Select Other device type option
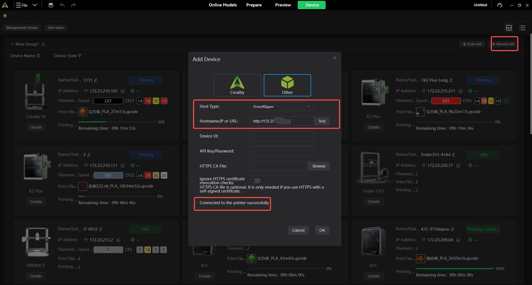 click(287, 85)
